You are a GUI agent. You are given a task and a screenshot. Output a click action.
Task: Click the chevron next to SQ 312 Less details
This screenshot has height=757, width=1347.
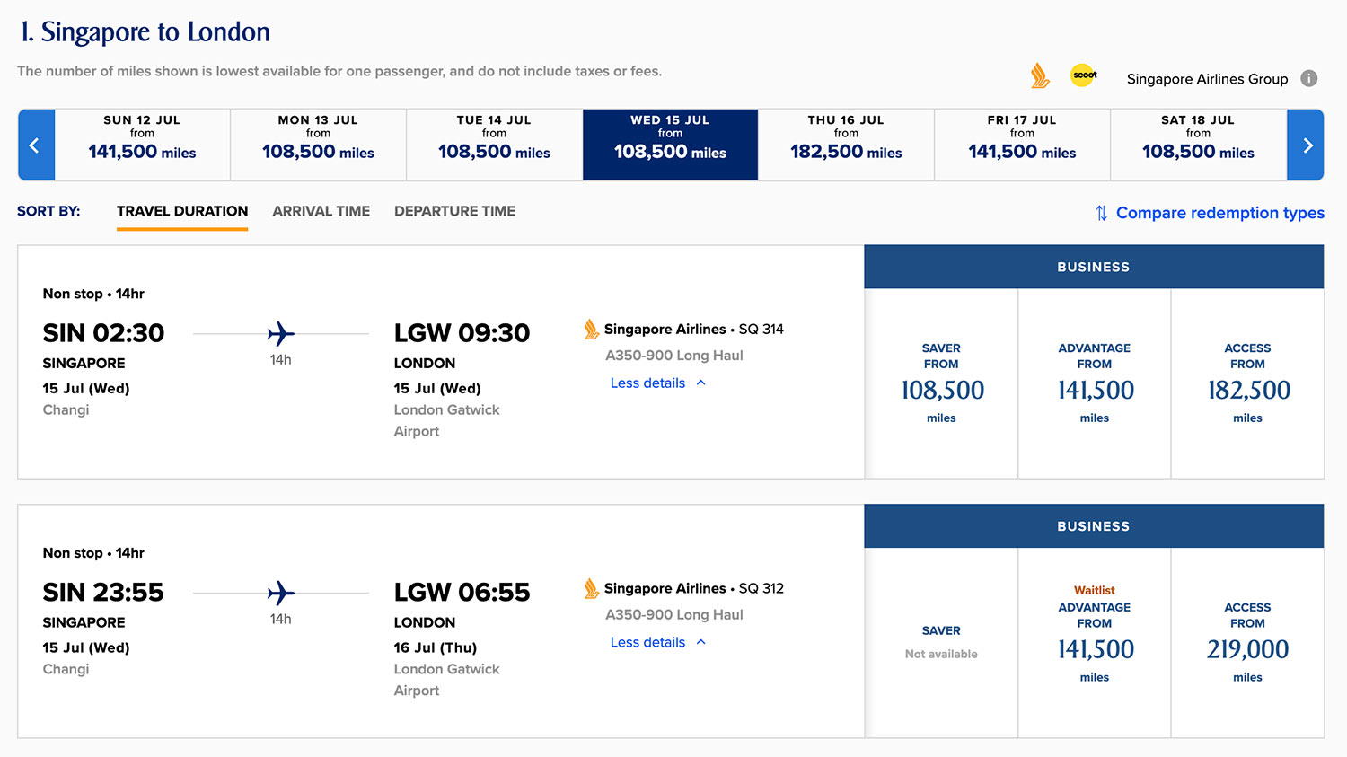click(701, 642)
